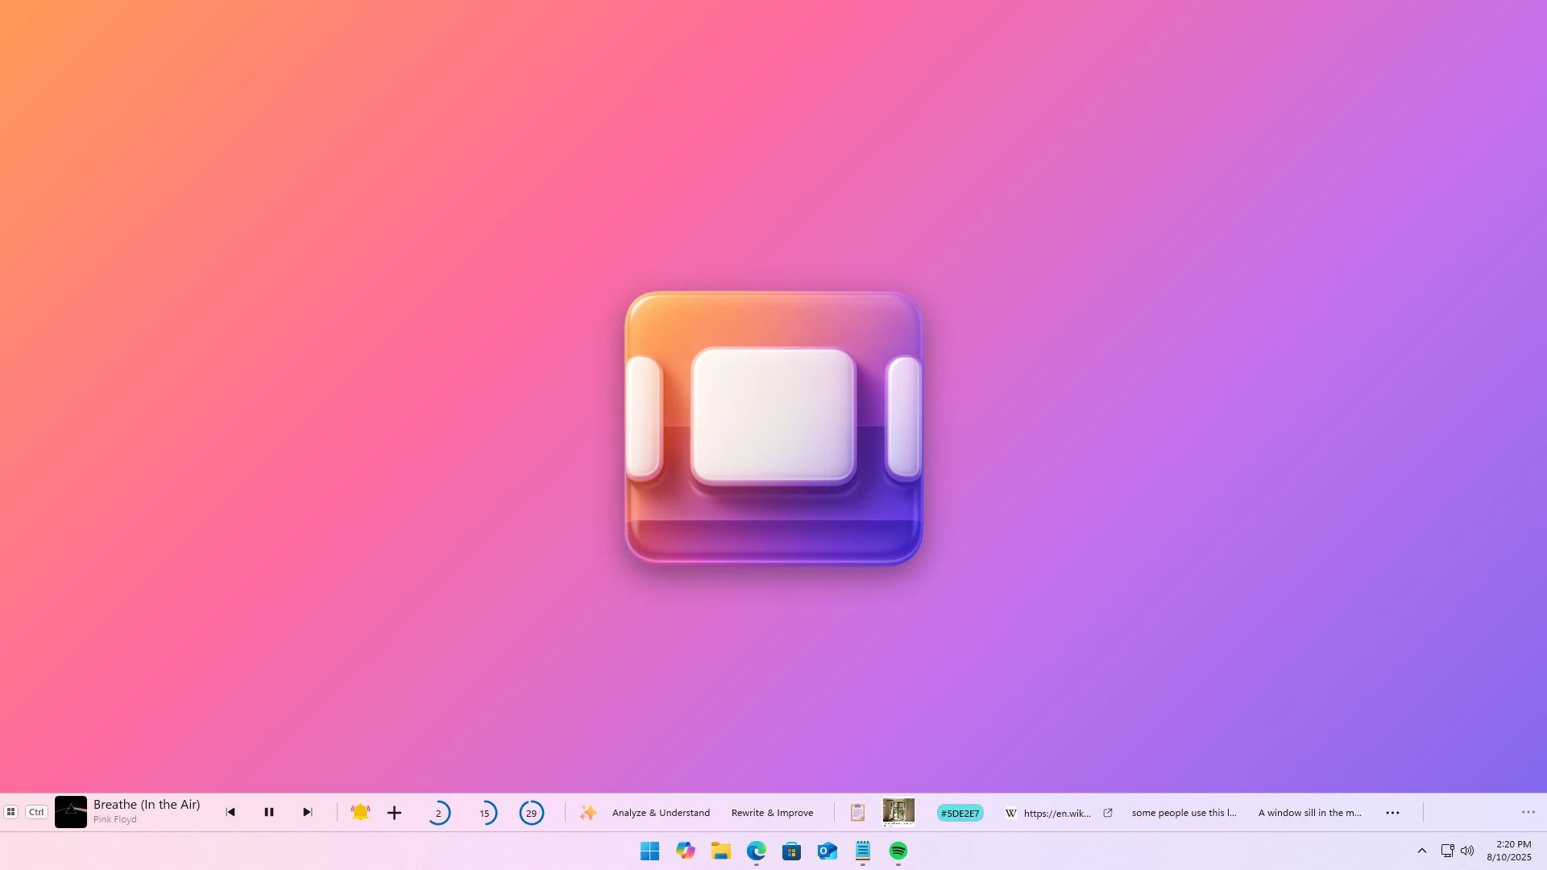Image resolution: width=1547 pixels, height=870 pixels.
Task: Select the 15 minute timer ring
Action: (x=485, y=813)
